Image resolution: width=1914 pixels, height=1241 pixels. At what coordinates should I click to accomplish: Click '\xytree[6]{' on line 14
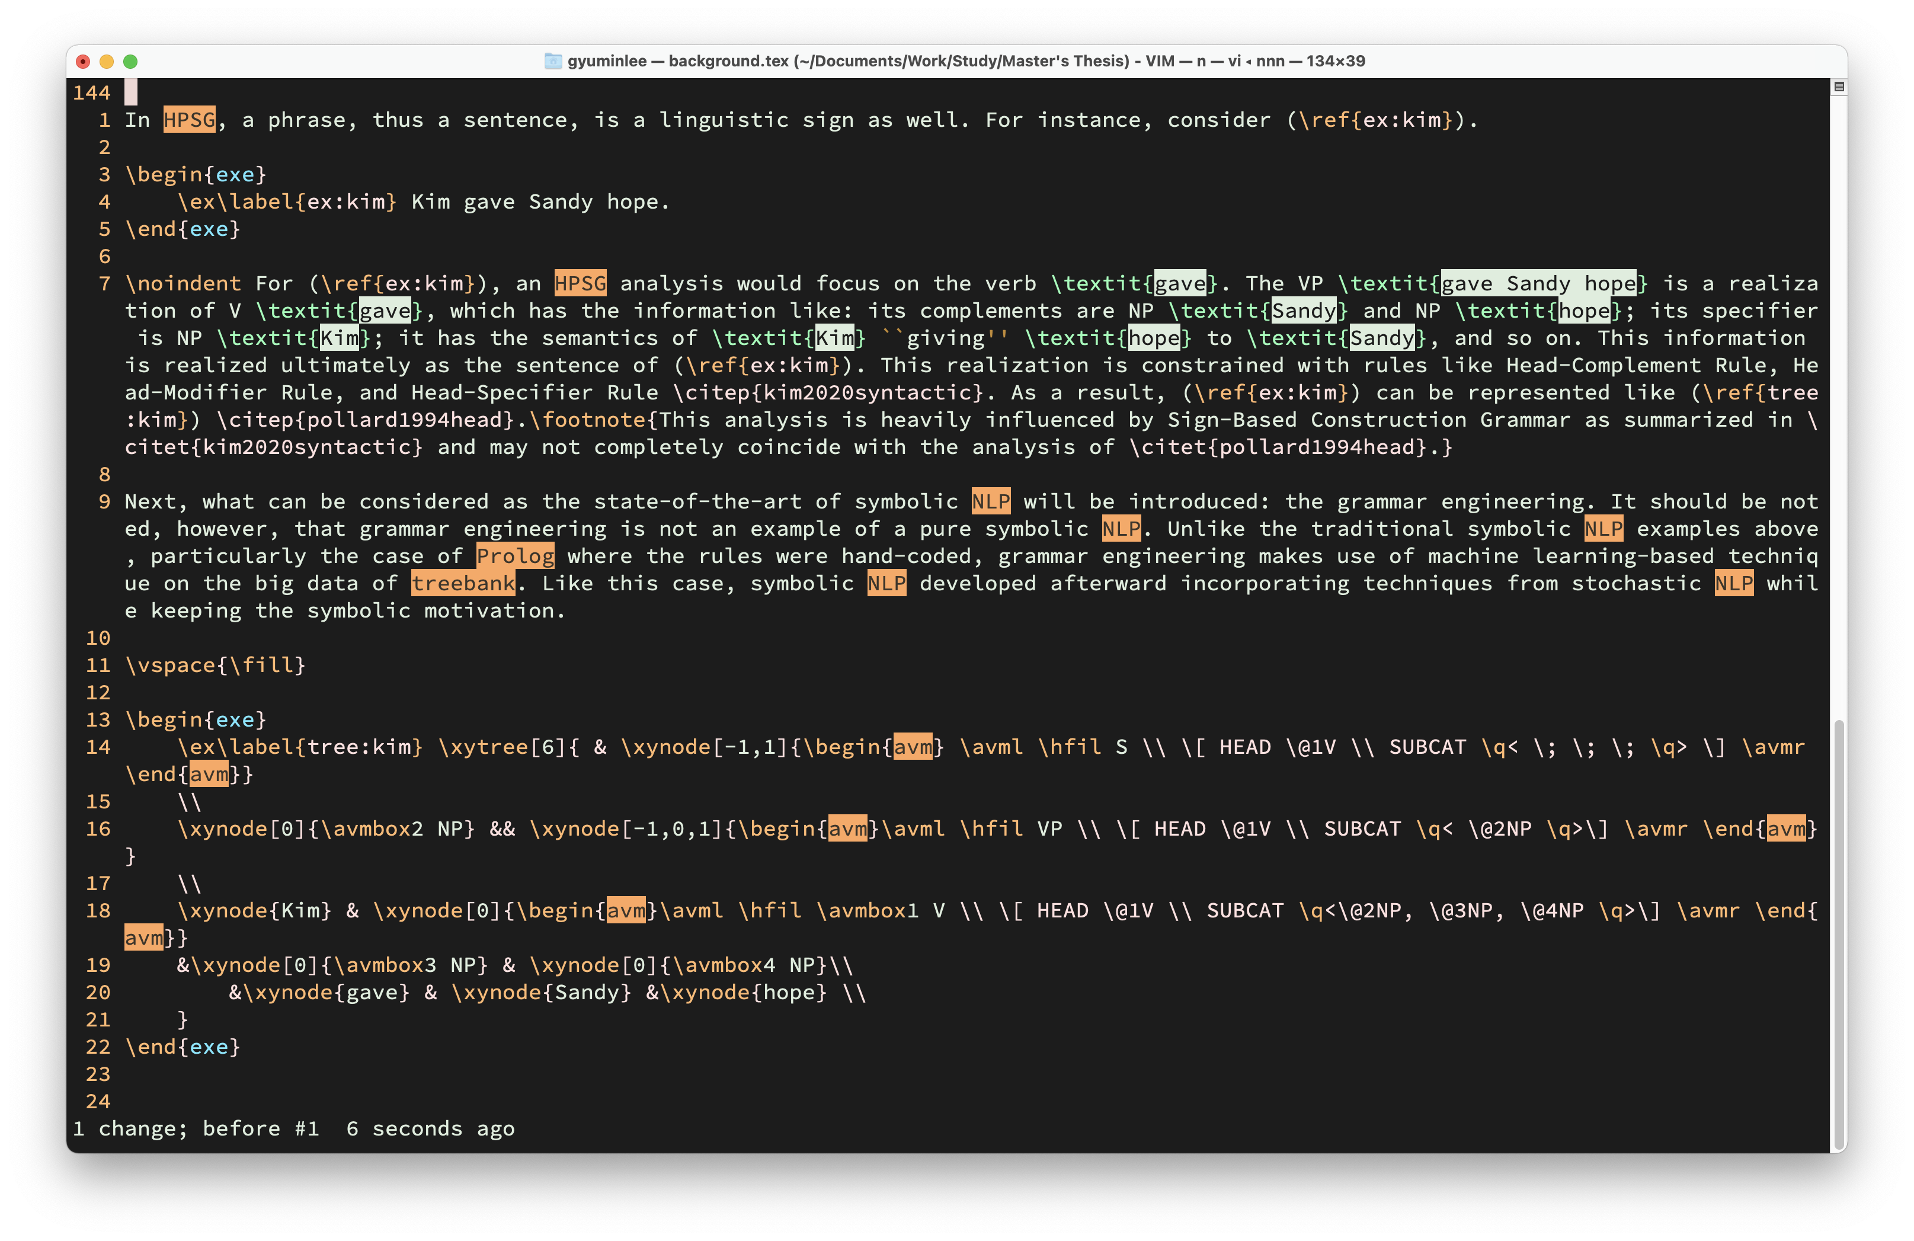508,747
